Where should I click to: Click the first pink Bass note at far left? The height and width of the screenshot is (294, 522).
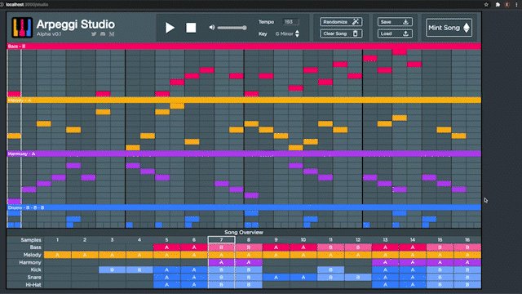coord(15,94)
